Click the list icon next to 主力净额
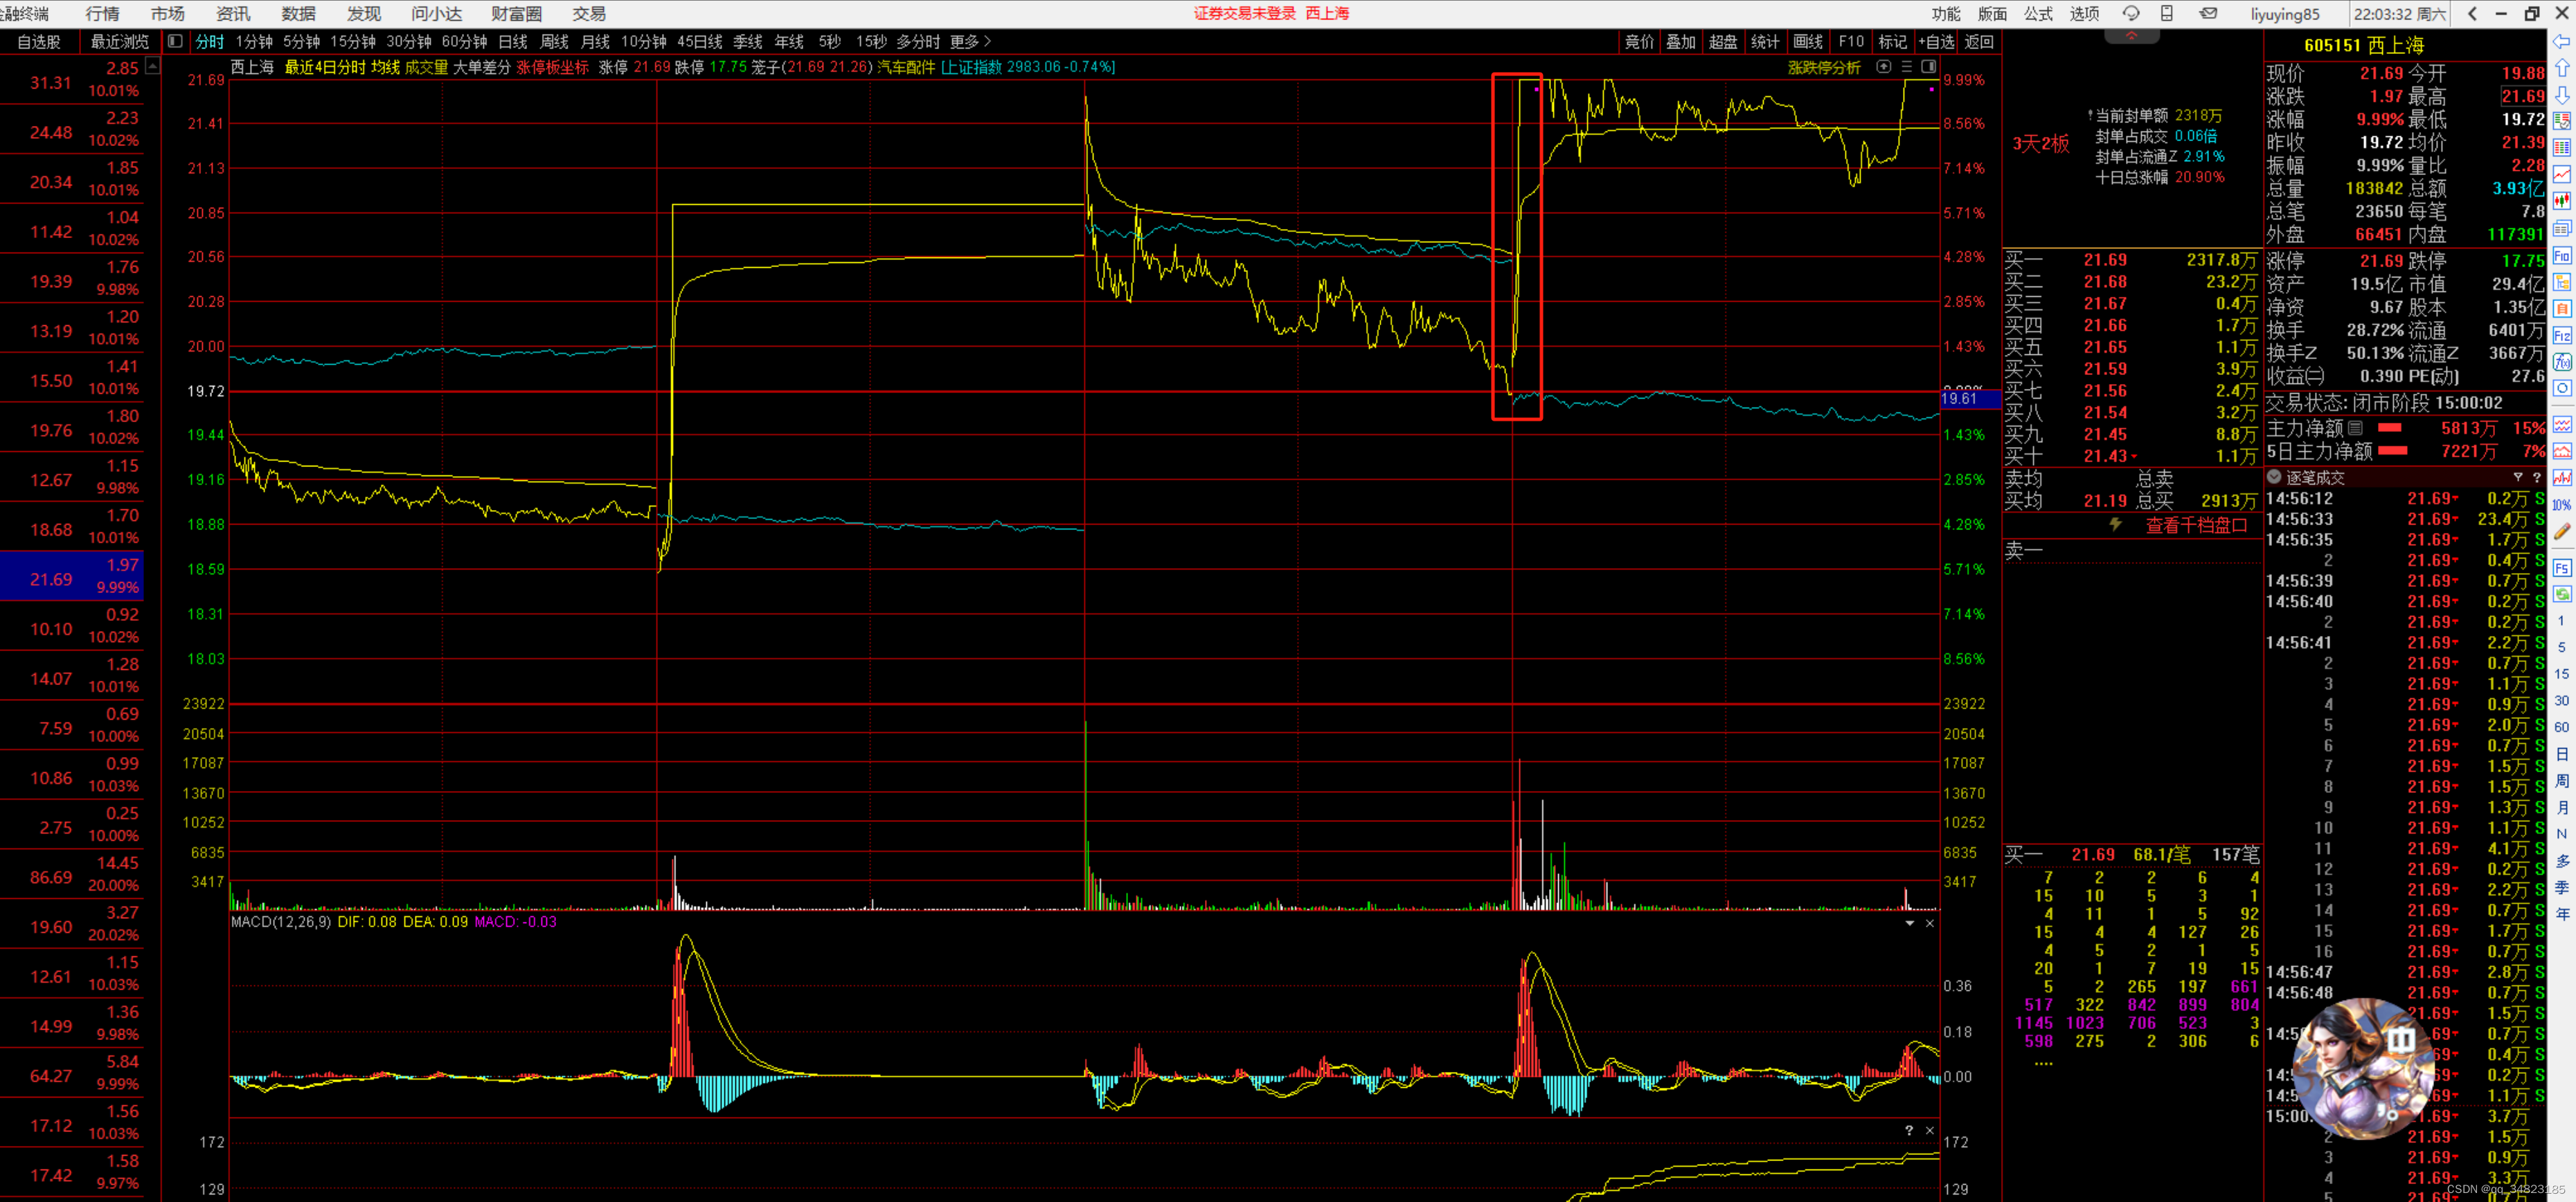Screen dimensions: 2576x1202 (x=2356, y=428)
